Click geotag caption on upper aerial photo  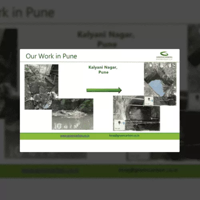tap(165, 101)
